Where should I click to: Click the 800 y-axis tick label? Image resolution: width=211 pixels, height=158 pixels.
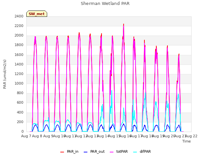20,93
